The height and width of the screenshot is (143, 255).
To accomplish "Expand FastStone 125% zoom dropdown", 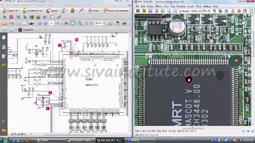I will 200,11.
